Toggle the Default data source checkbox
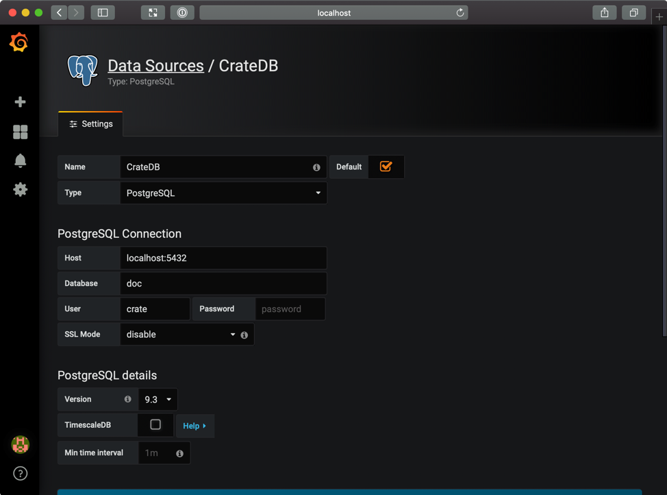 pos(386,167)
